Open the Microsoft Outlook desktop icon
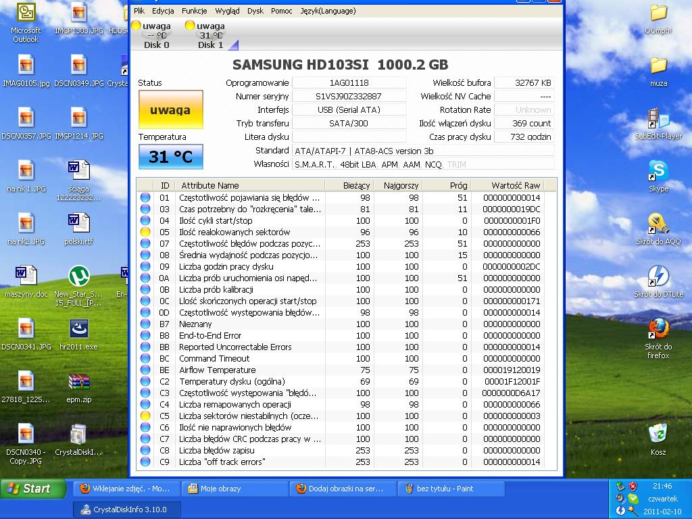The image size is (692, 519). [x=26, y=23]
